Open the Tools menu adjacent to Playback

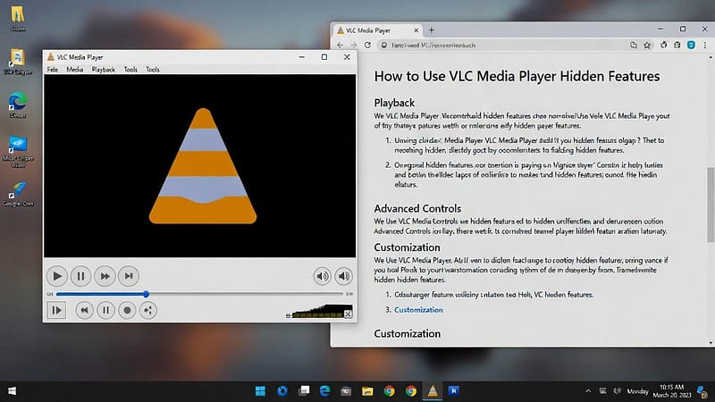click(x=130, y=70)
